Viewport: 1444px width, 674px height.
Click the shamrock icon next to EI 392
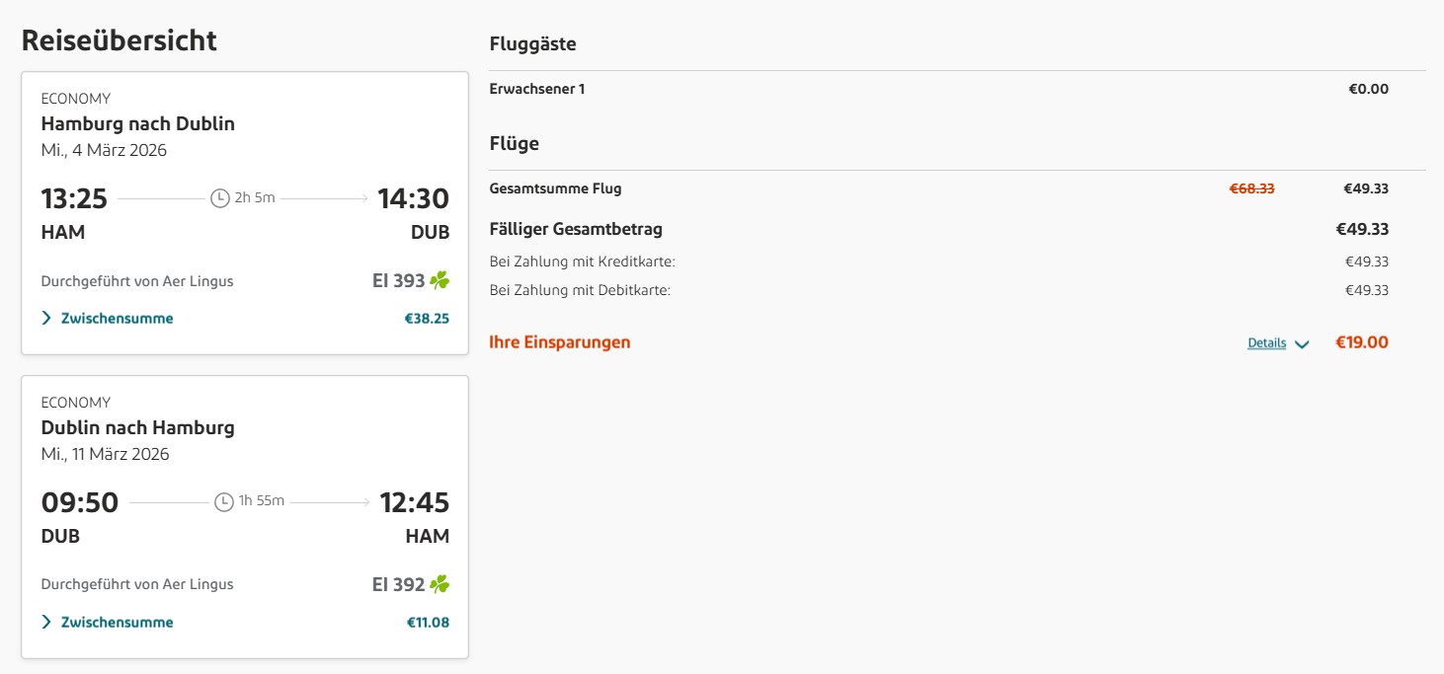tap(440, 585)
